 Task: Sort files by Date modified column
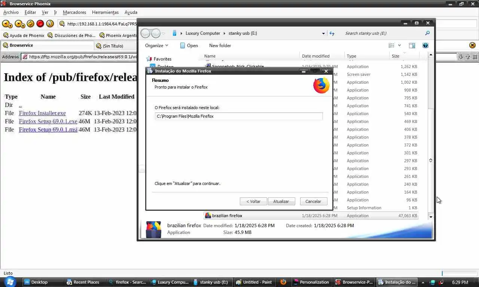click(321, 56)
